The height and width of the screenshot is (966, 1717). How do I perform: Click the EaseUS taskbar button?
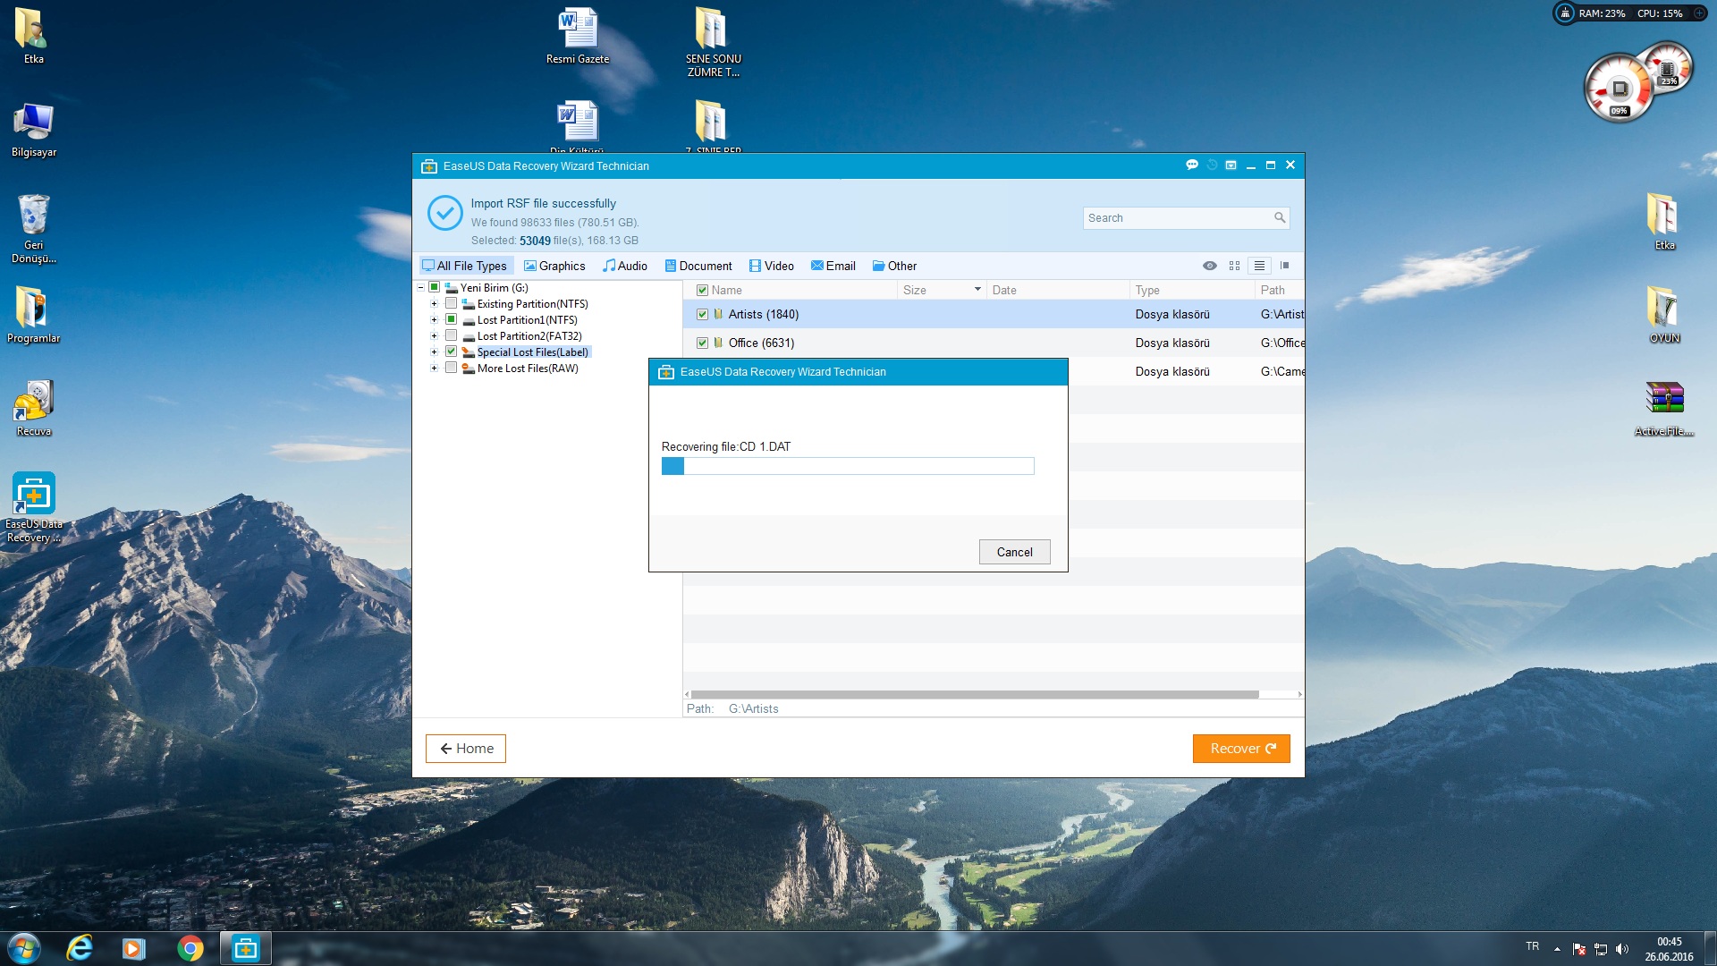(245, 948)
